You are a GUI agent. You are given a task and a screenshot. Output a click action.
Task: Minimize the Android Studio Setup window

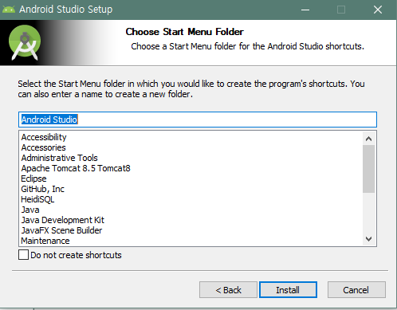(x=305, y=10)
